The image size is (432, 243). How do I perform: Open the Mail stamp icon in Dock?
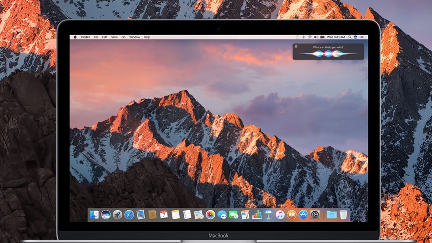click(x=141, y=215)
